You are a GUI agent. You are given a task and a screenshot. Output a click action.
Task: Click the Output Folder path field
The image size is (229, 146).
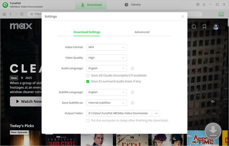point(118,113)
